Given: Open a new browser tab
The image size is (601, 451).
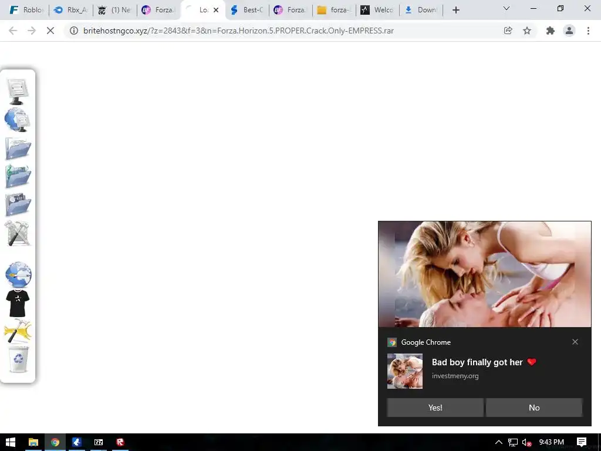Looking at the screenshot, I should click(x=455, y=10).
